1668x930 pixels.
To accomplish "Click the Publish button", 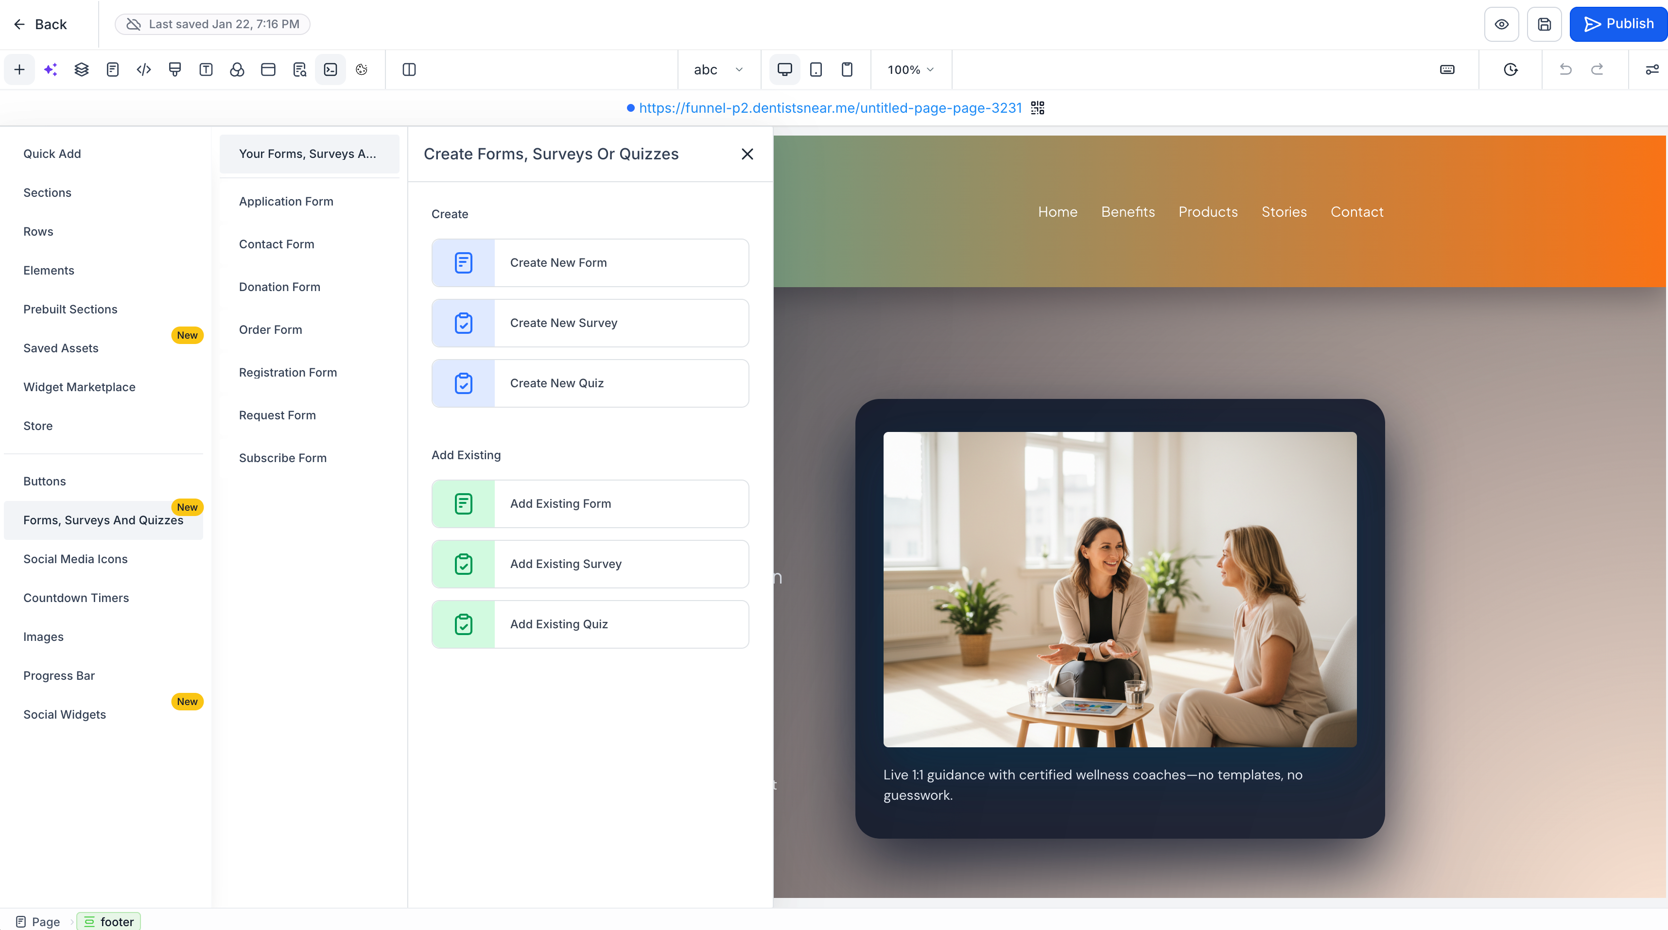I will click(1618, 24).
